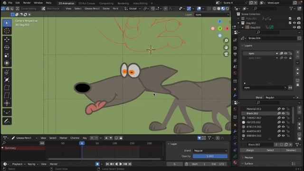Play the animation forward
Screen dimensions: 304x171
point(121,164)
